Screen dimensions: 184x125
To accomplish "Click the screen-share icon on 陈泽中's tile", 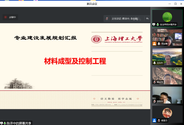I will [154, 24].
